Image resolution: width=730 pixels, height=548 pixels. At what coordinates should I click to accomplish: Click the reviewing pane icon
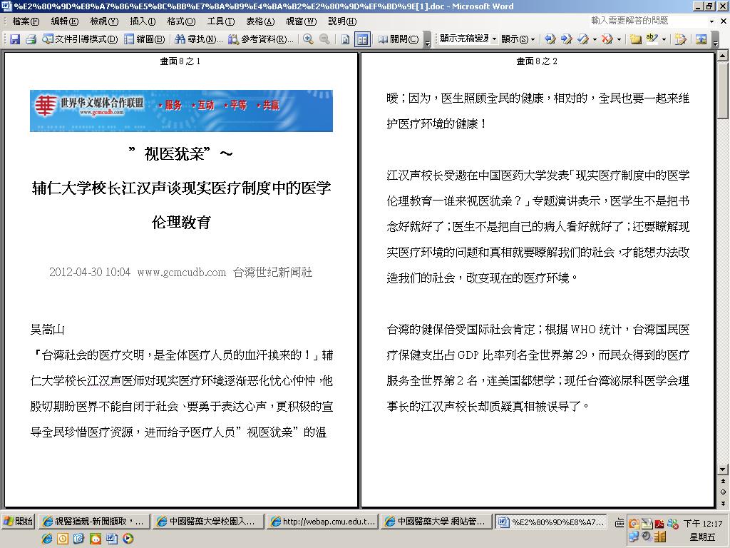[701, 39]
